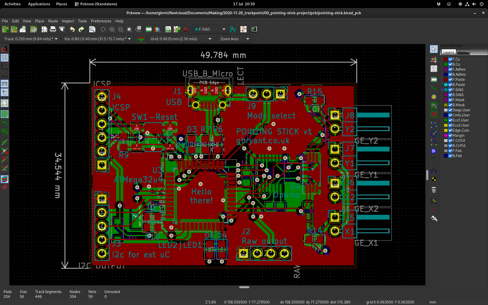Pick the Add dimension tool

434,171
